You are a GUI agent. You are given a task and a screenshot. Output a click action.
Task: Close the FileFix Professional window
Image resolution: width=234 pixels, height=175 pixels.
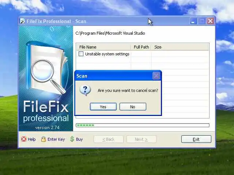[211, 21]
